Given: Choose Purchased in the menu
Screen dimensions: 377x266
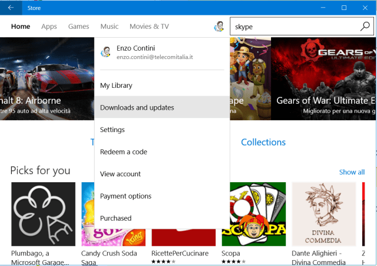Looking at the screenshot, I should click(162, 218).
